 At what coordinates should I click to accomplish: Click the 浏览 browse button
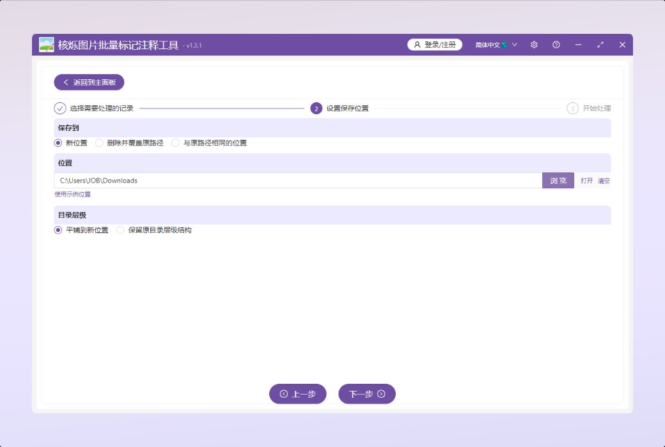point(558,181)
